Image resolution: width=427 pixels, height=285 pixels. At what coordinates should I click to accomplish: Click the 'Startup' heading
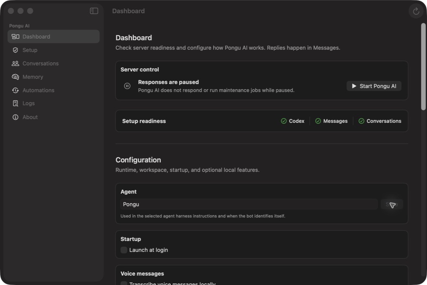point(131,239)
